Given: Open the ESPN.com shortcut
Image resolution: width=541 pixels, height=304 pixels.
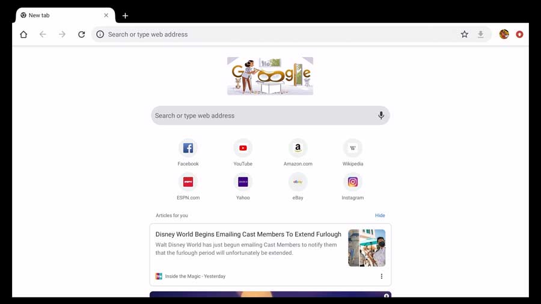Looking at the screenshot, I should click(x=188, y=187).
